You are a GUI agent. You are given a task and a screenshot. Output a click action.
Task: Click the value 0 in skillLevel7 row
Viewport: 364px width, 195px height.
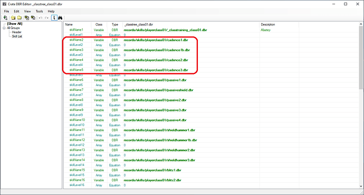(x=124, y=95)
